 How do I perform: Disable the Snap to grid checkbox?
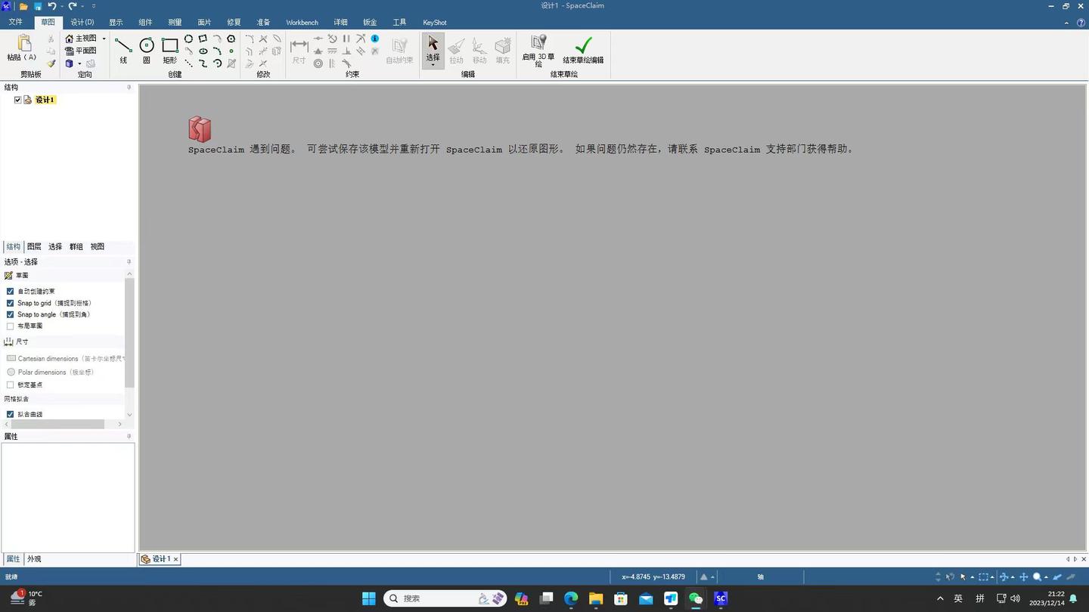point(9,303)
